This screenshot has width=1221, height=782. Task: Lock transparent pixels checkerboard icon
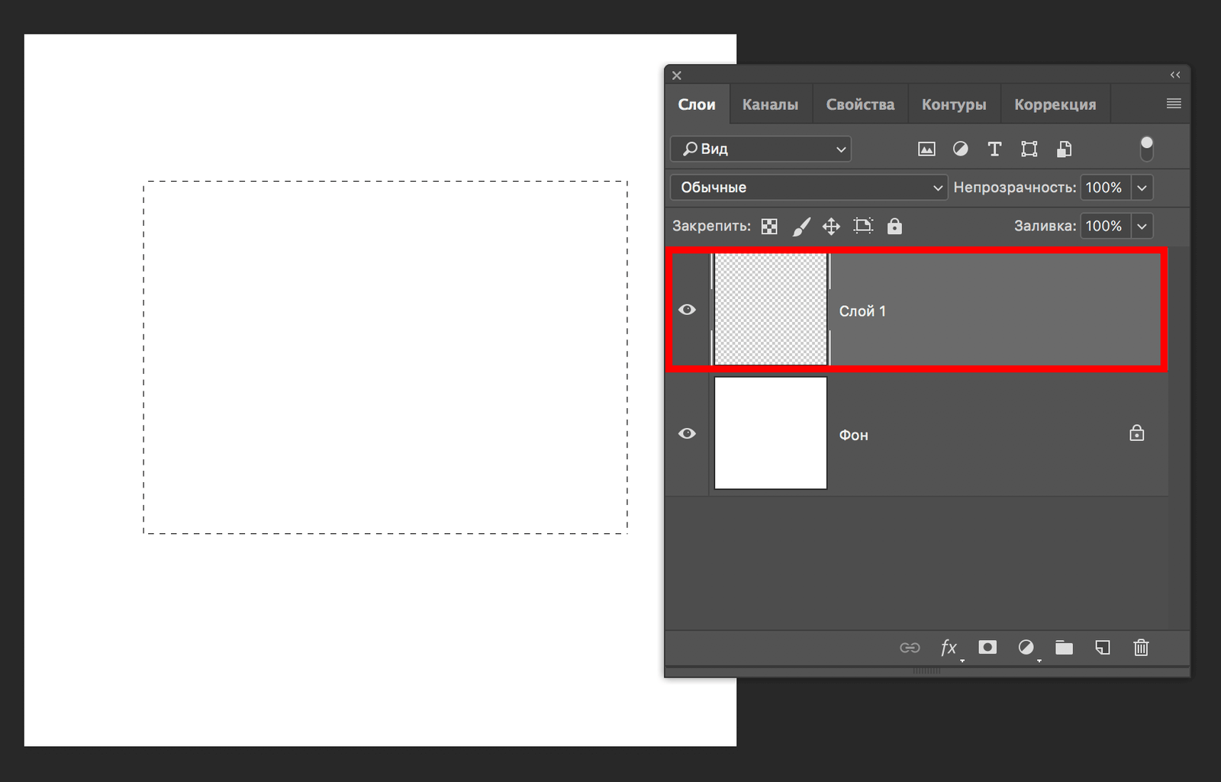click(x=769, y=227)
